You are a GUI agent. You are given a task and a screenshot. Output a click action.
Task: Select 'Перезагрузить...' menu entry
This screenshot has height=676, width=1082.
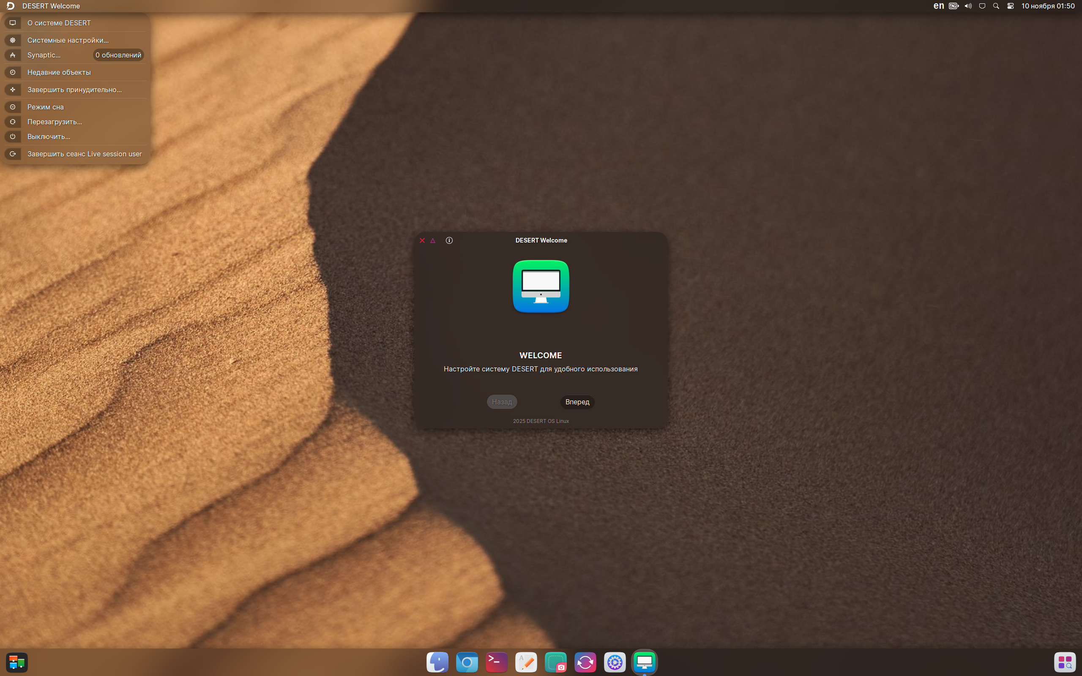75,122
